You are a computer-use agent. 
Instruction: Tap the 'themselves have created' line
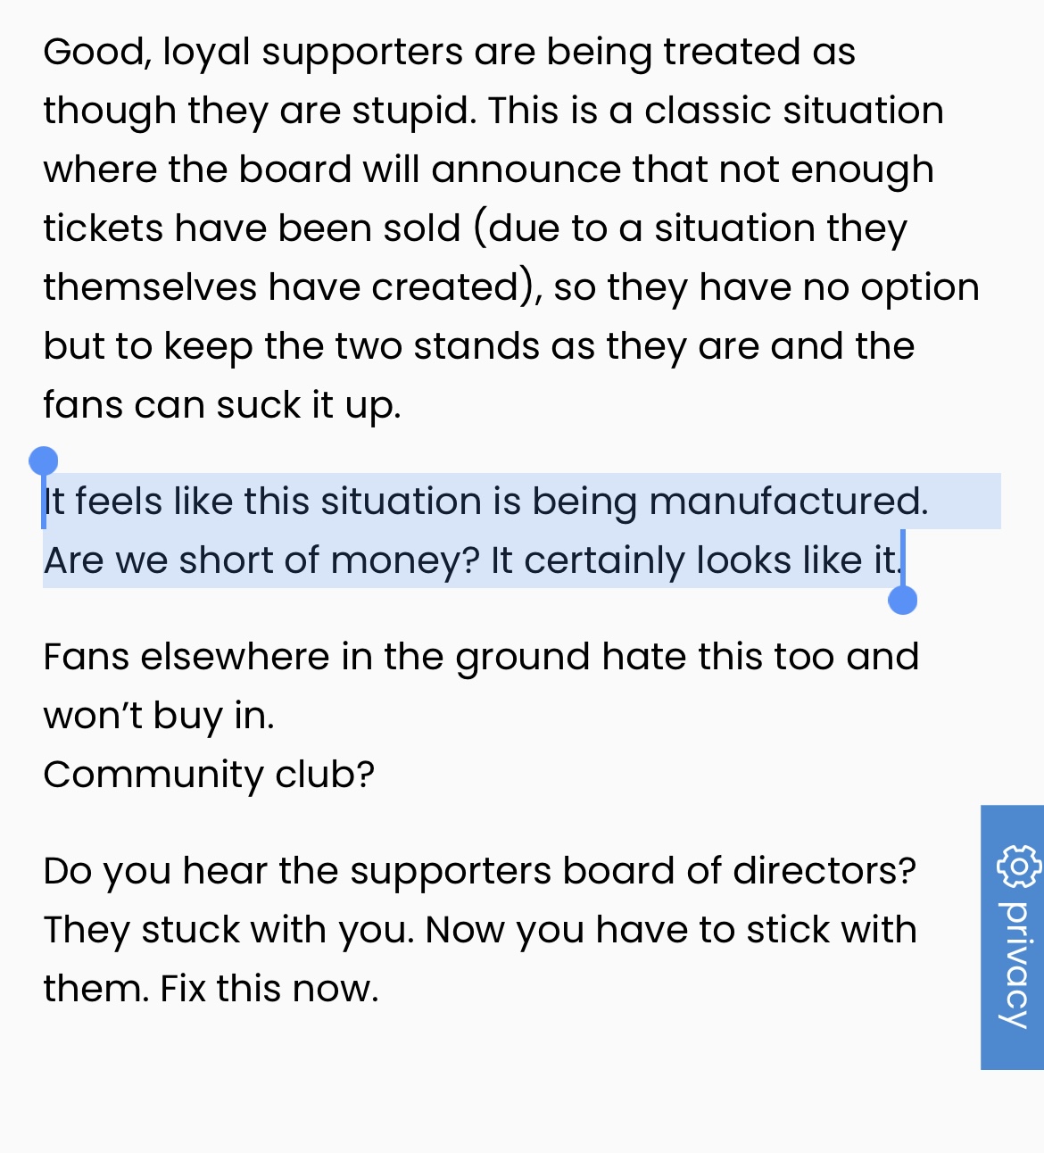point(511,287)
